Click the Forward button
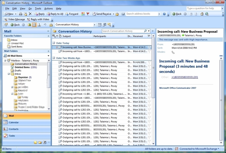Viewport: 226px width, 153px height. click(x=72, y=14)
